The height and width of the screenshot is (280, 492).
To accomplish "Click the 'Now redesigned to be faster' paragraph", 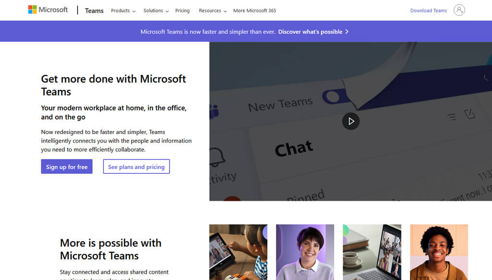I will point(116,141).
